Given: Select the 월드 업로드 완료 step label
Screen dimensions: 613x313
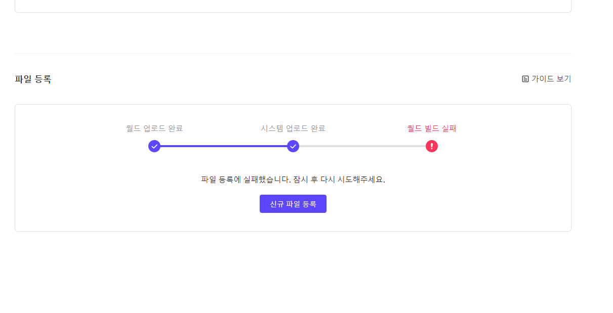Looking at the screenshot, I should [x=154, y=128].
